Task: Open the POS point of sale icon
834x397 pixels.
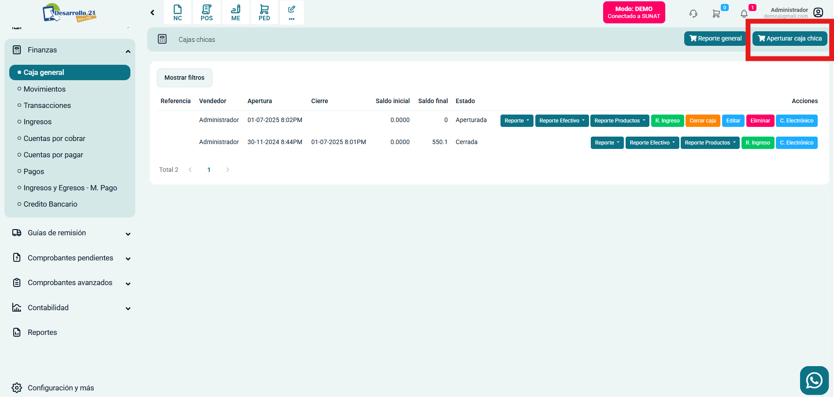Action: 206,12
